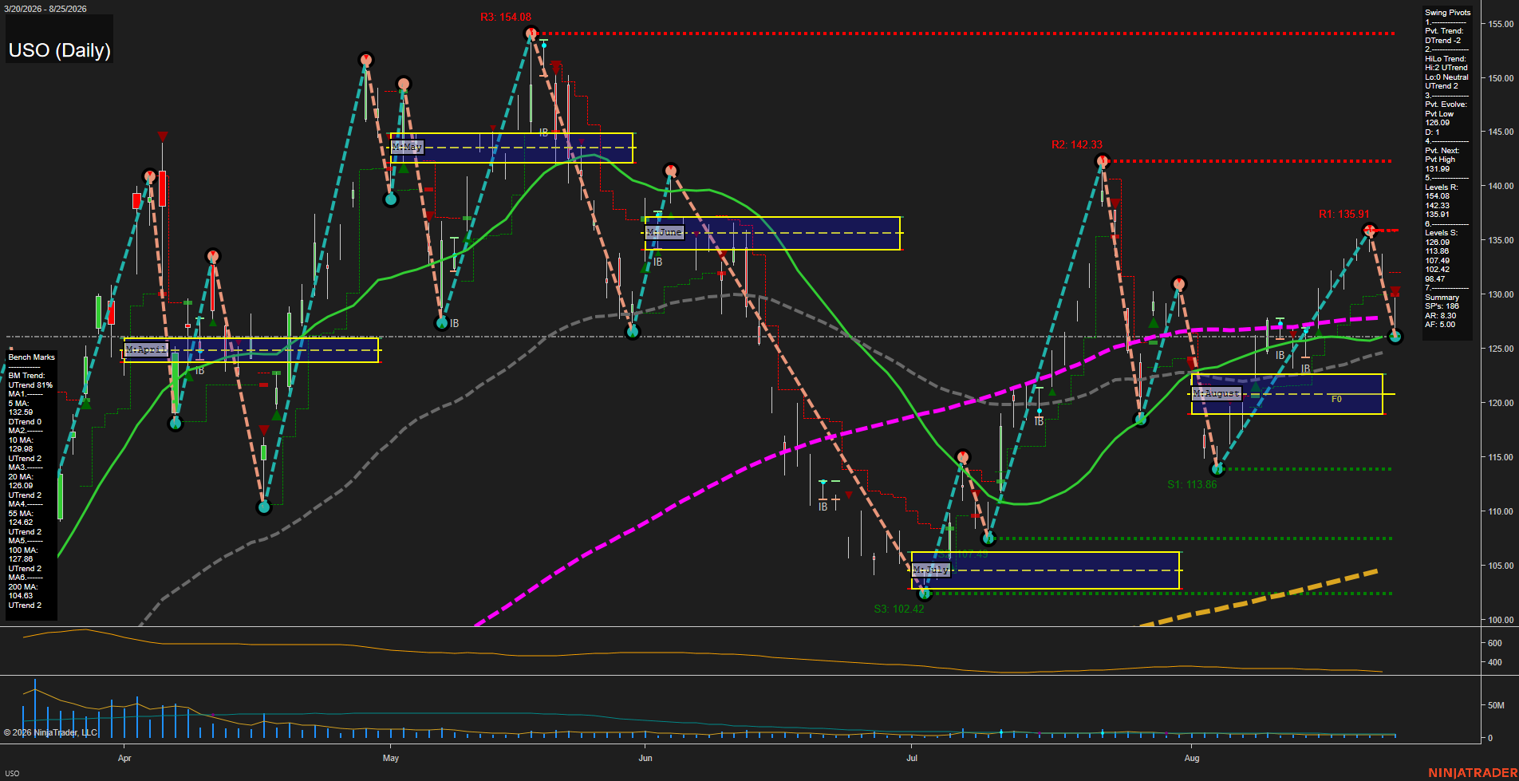The width and height of the screenshot is (1519, 781).
Task: Click the Jul label on time axis
Action: pyautogui.click(x=912, y=758)
